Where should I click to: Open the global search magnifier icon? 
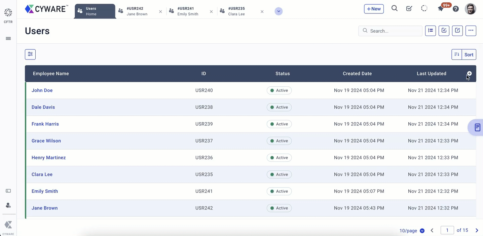pos(395,9)
